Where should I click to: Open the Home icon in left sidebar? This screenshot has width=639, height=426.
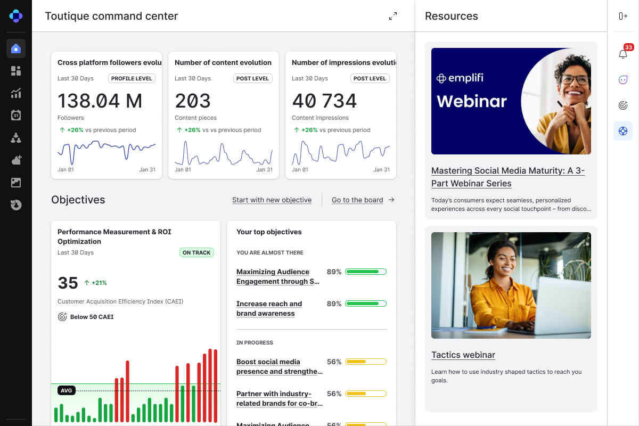[x=16, y=48]
